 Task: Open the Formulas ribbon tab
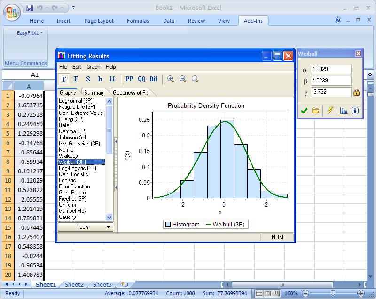(138, 21)
